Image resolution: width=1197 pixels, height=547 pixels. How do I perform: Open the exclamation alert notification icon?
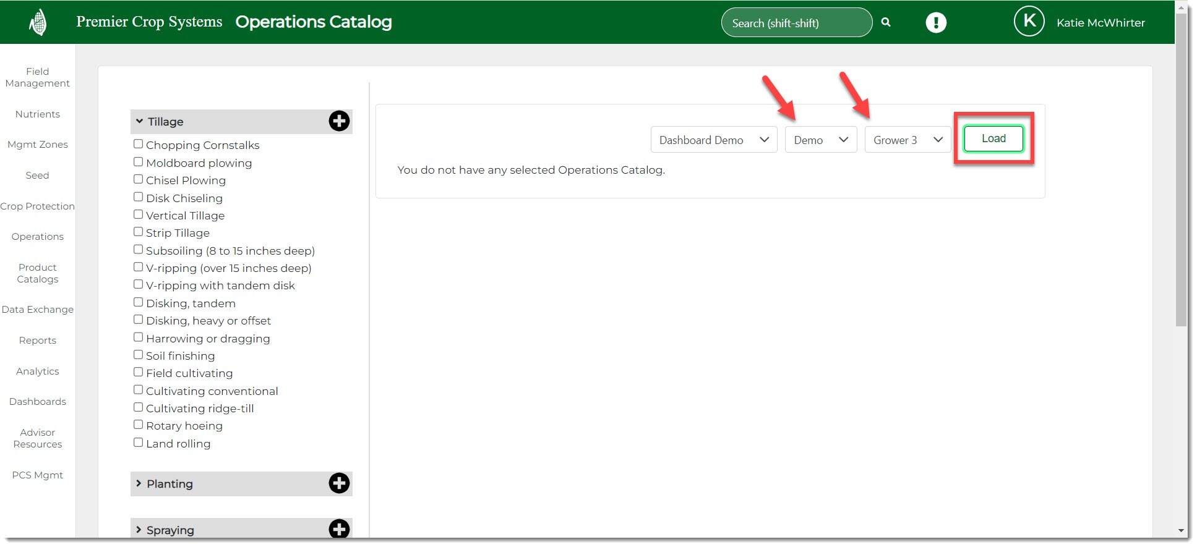pos(936,23)
